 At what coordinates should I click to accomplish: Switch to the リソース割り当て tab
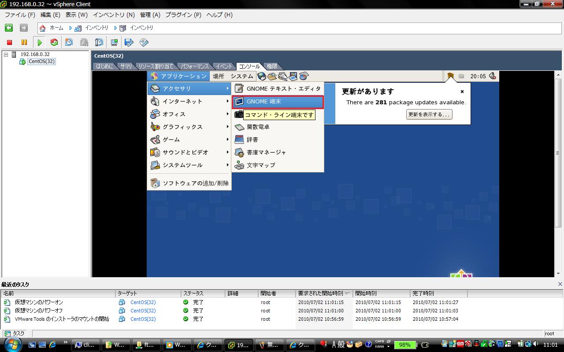tap(156, 66)
